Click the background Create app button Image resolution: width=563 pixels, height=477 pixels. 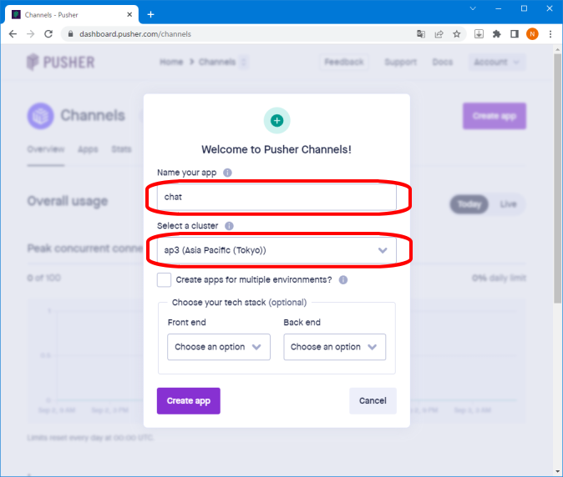495,116
